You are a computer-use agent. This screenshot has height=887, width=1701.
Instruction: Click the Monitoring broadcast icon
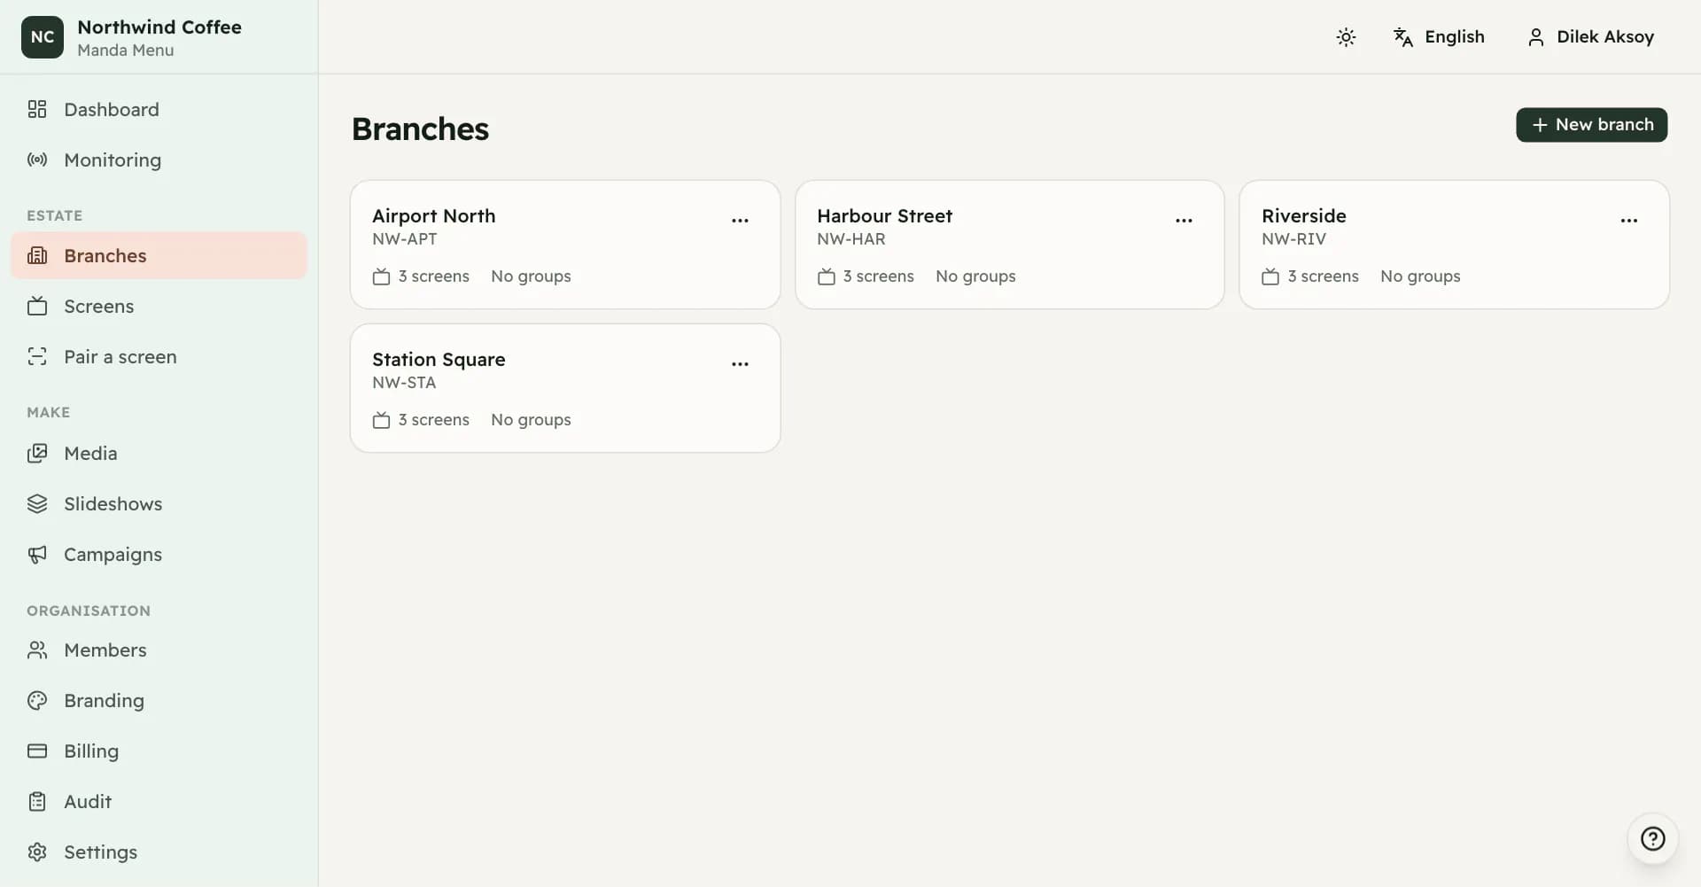click(x=37, y=160)
